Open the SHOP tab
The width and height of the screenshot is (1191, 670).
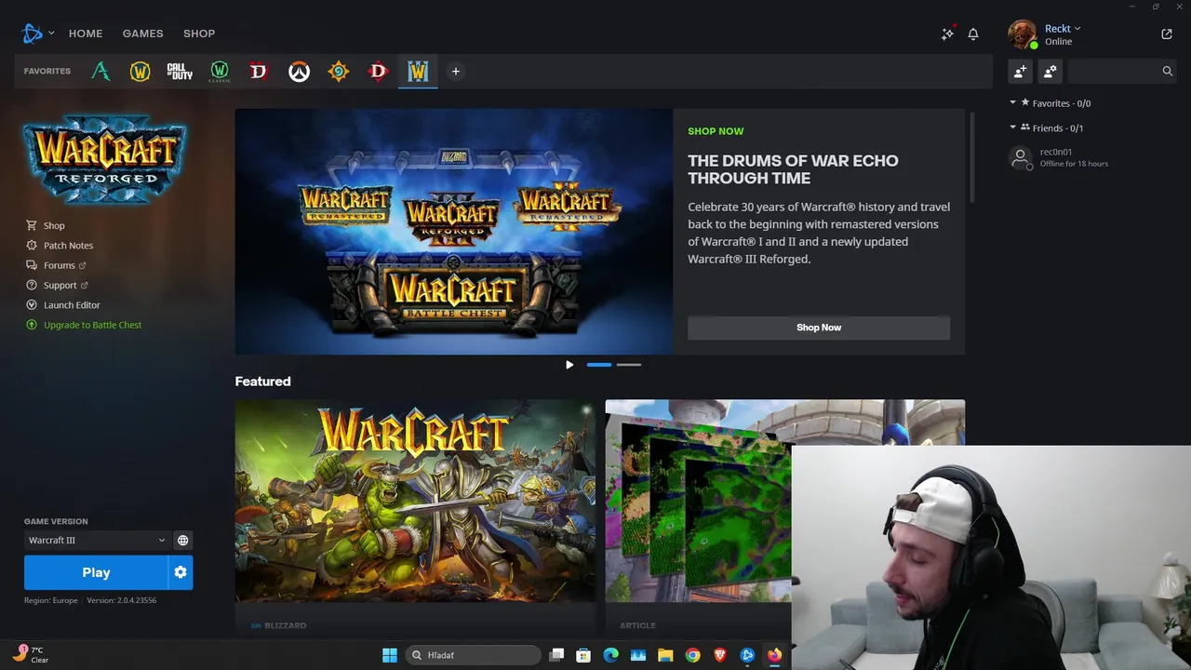[199, 33]
